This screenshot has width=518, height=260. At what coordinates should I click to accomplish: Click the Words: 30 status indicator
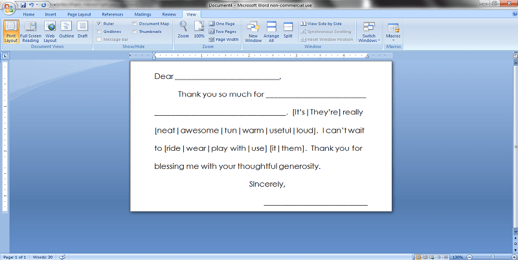(x=41, y=257)
